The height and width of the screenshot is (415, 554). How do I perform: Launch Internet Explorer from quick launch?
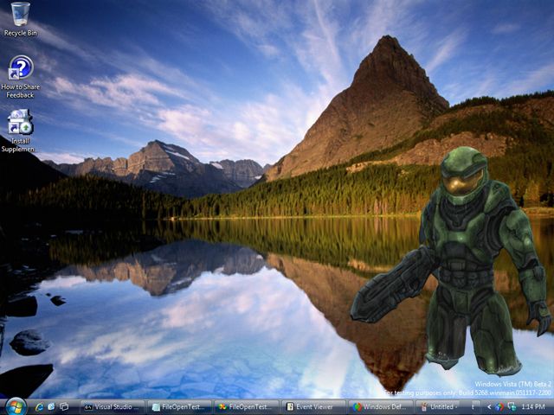coord(39,407)
